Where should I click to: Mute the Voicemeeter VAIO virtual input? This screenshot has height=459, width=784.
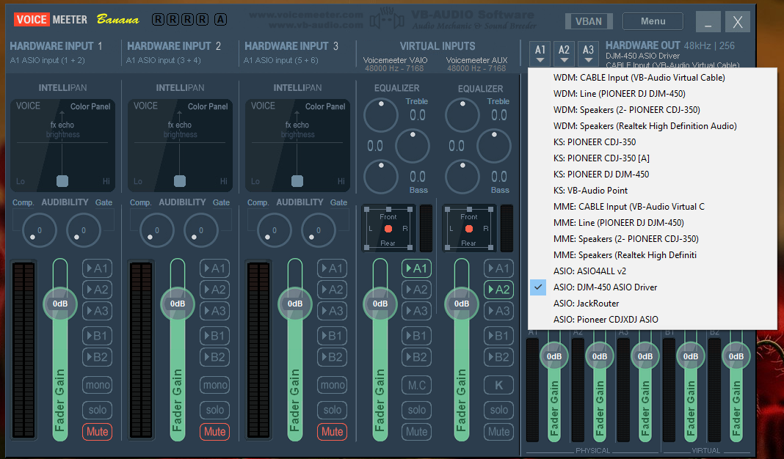[x=416, y=432]
